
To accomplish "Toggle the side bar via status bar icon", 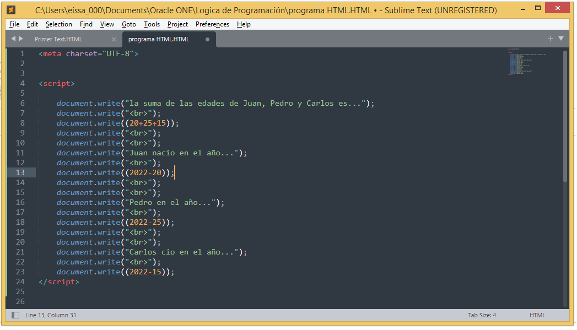I will 15,315.
